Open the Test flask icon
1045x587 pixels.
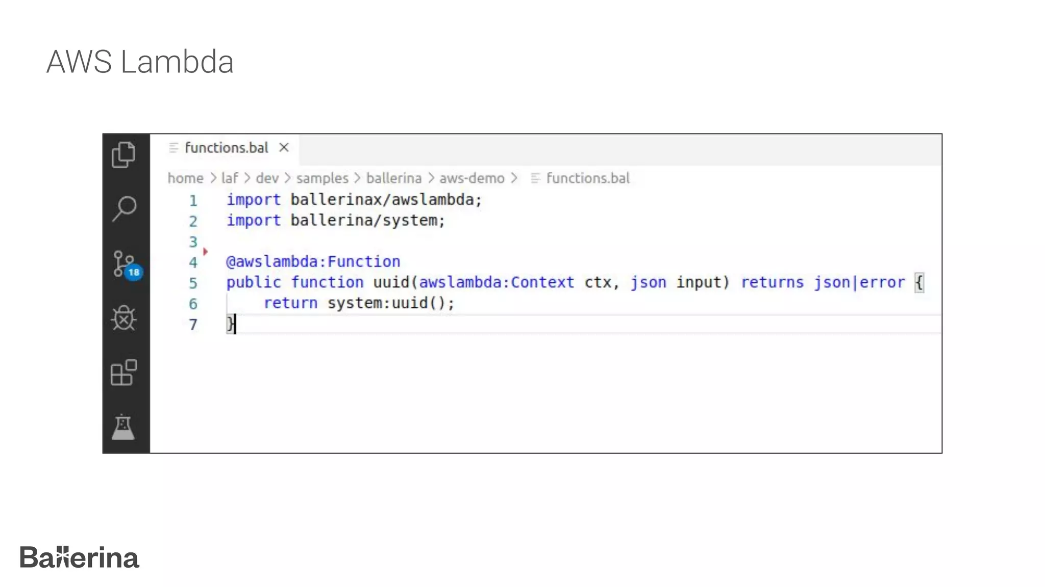[123, 427]
